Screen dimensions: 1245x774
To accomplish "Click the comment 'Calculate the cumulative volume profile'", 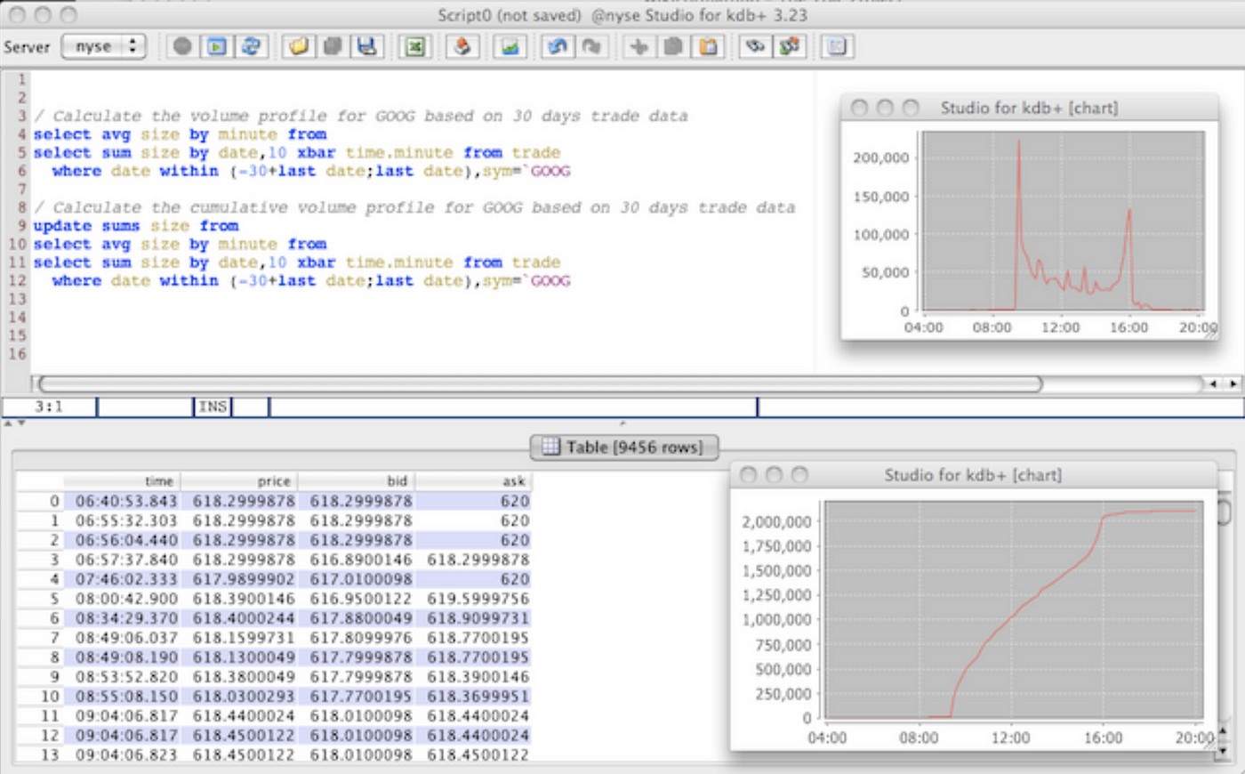I will pos(414,207).
